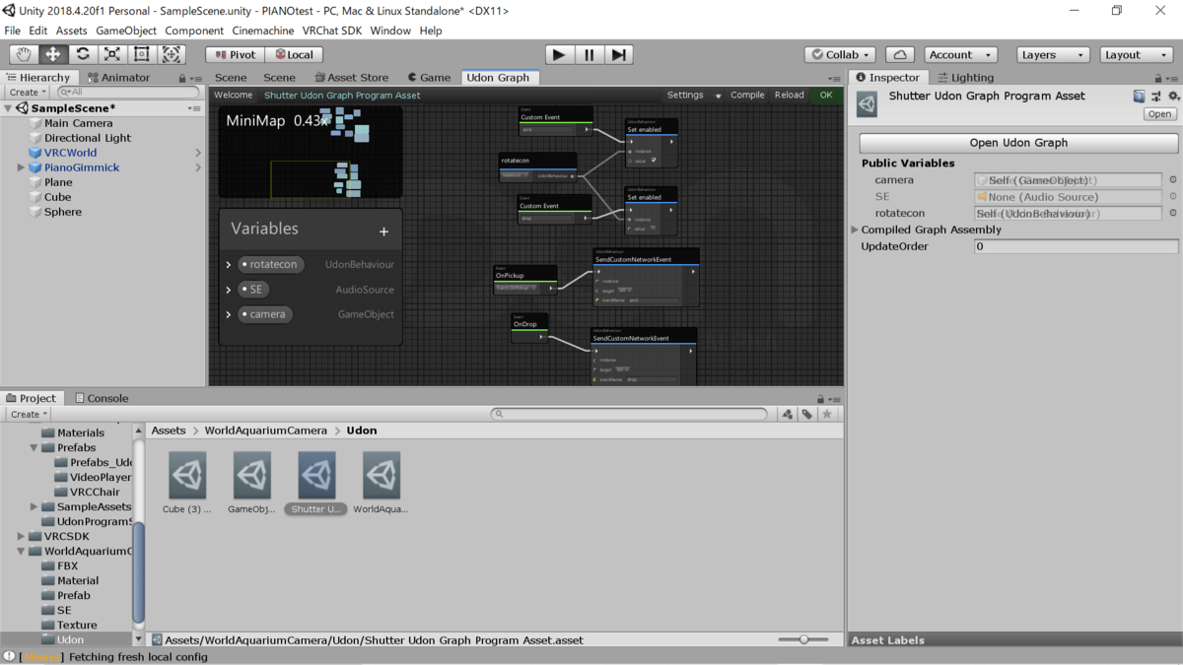Expand the VRCSDK folder
Image resolution: width=1183 pixels, height=665 pixels.
[22, 537]
